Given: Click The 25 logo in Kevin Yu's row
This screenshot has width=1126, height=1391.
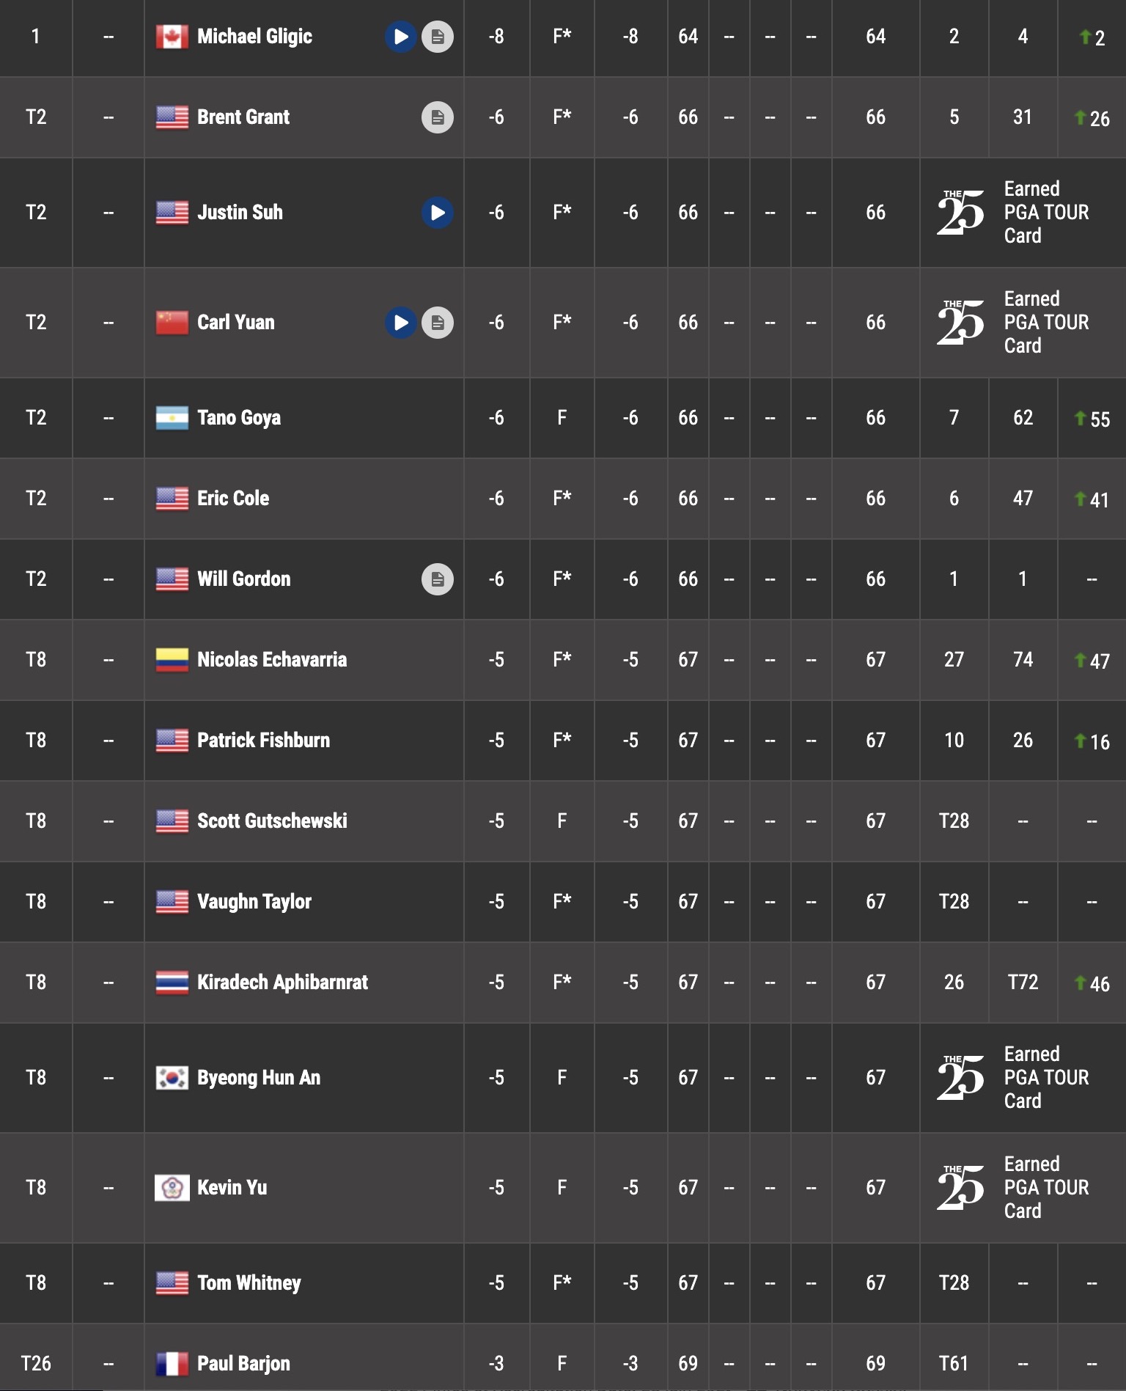Looking at the screenshot, I should (x=960, y=1188).
